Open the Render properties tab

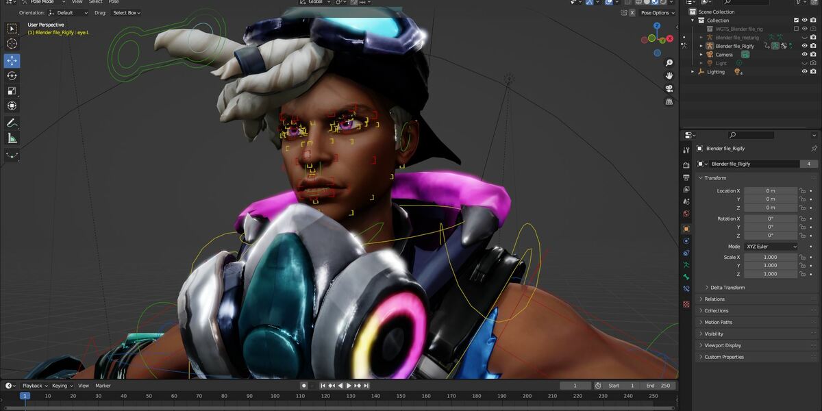click(x=686, y=165)
